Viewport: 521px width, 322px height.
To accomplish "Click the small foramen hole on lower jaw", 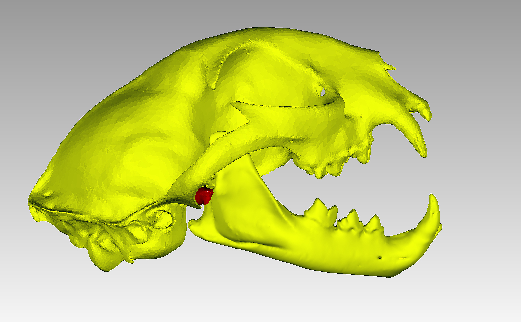I will [x=380, y=258].
